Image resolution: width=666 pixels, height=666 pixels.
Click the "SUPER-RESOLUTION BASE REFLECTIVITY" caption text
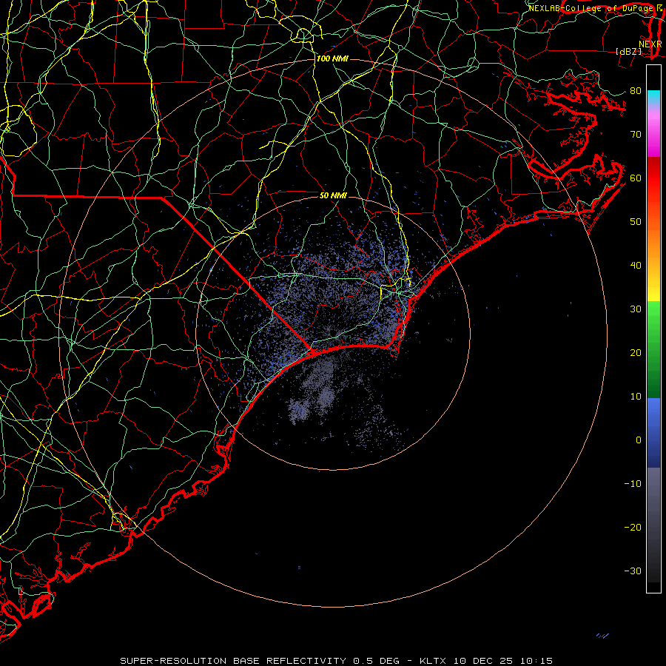[232, 661]
